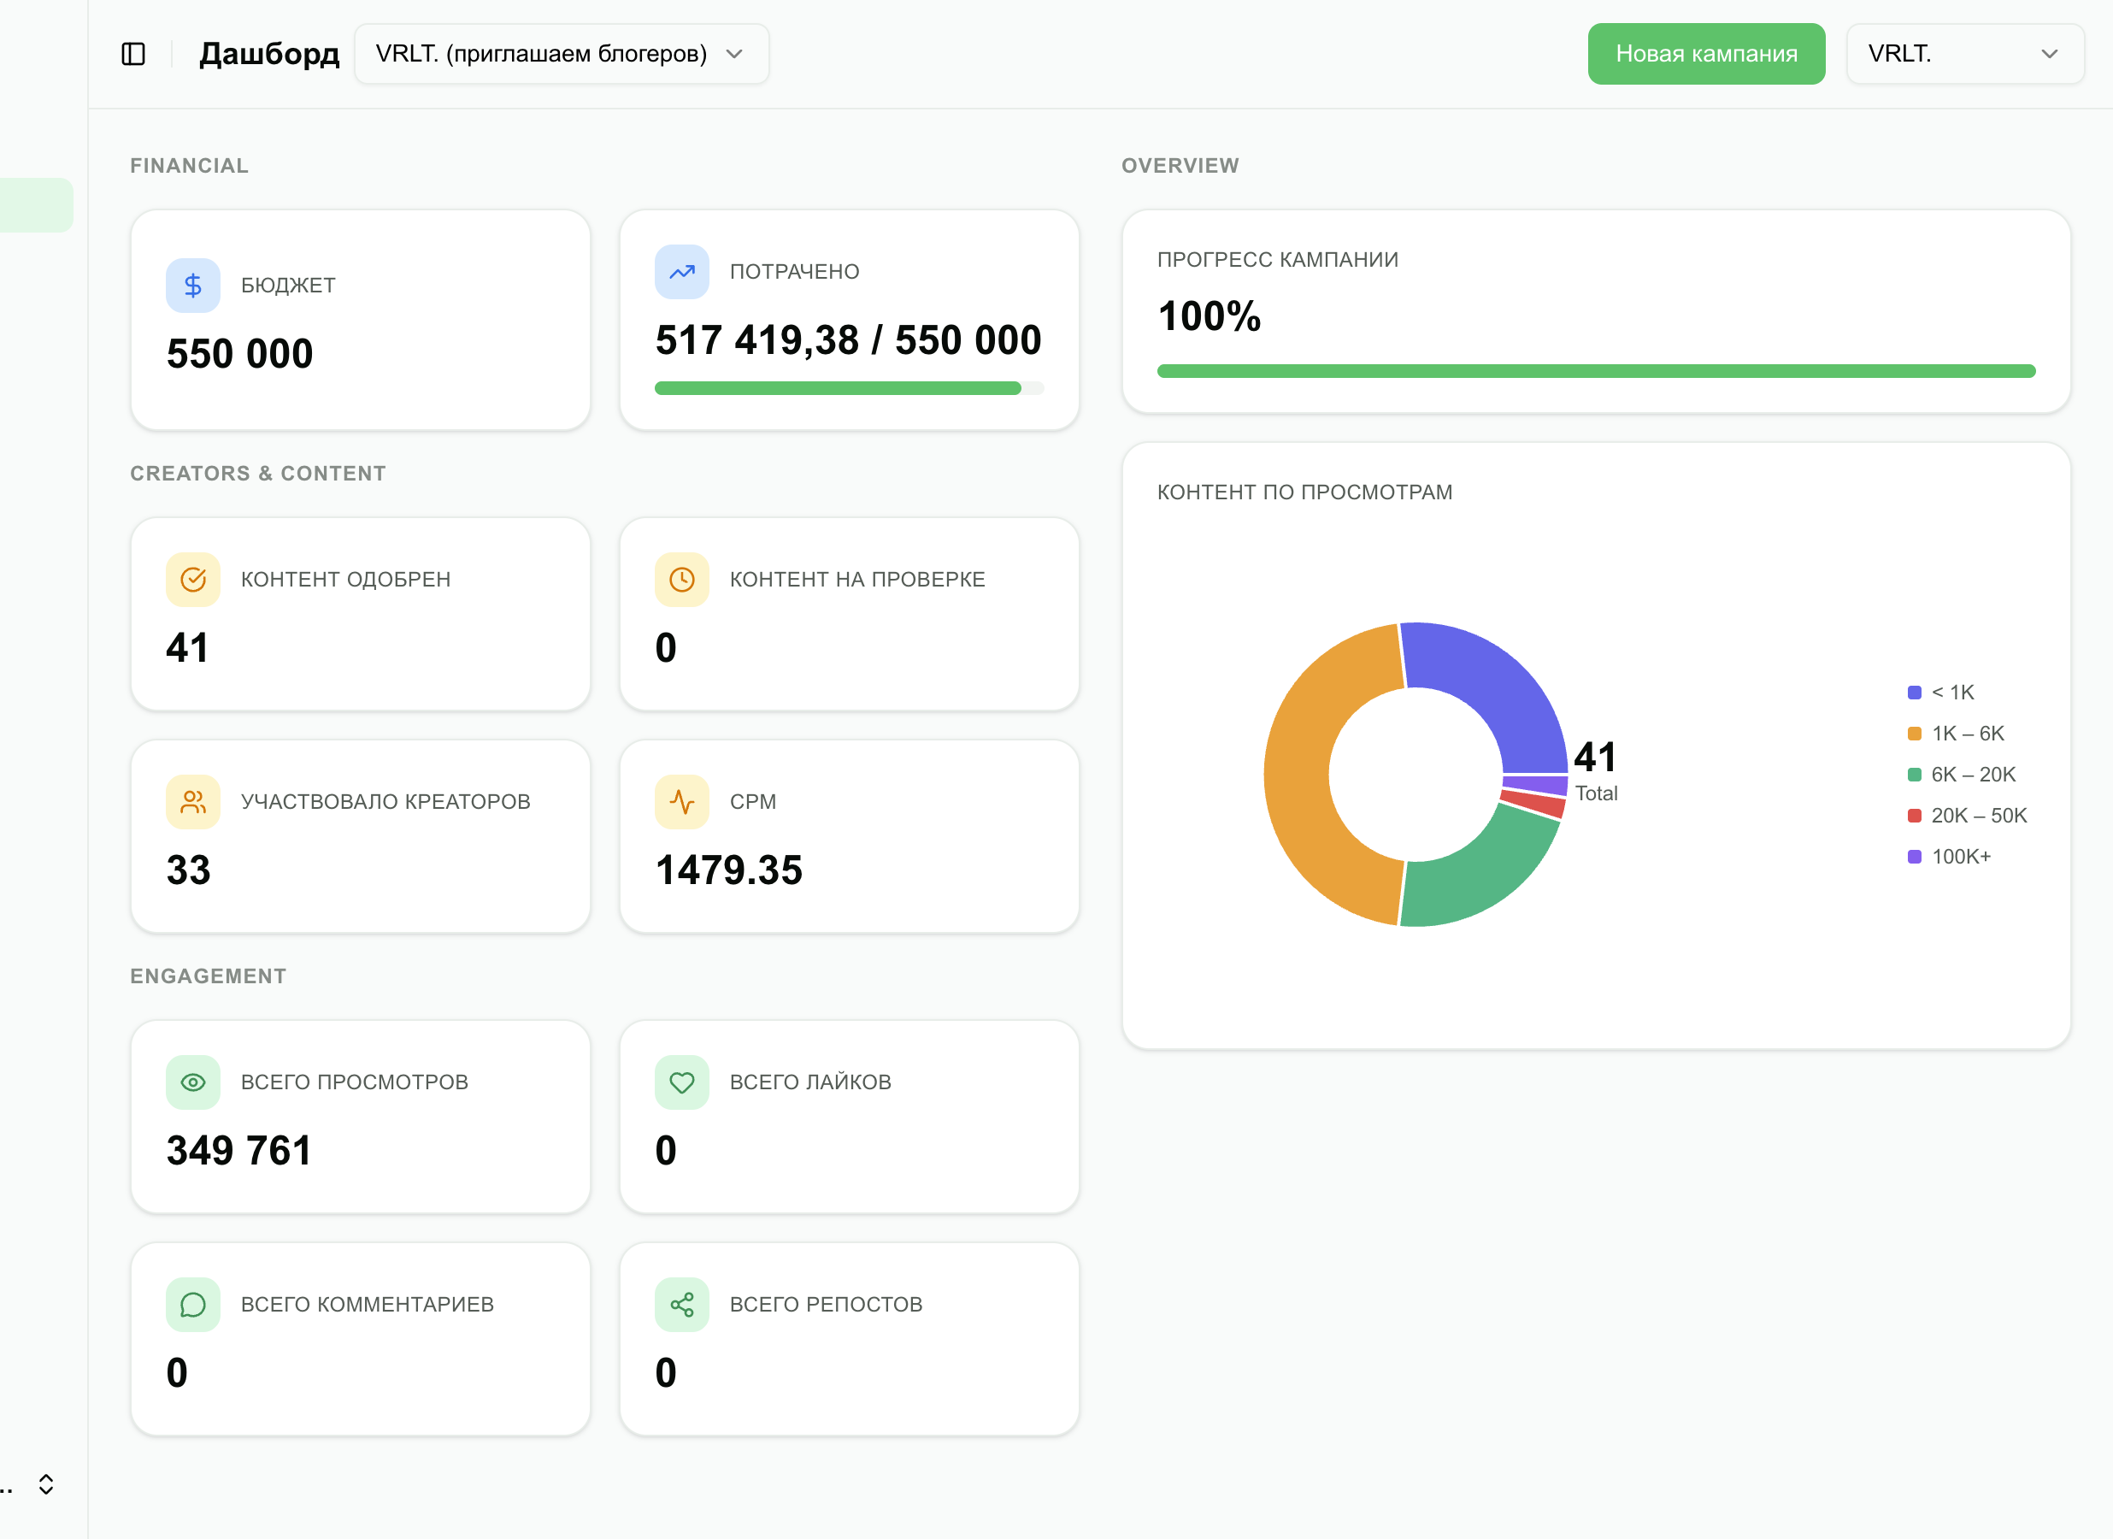This screenshot has height=1539, width=2113.
Task: Click the orange segment of the donut chart
Action: pos(1299,774)
